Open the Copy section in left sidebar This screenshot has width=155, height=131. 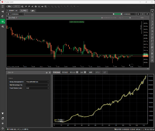click(3, 17)
